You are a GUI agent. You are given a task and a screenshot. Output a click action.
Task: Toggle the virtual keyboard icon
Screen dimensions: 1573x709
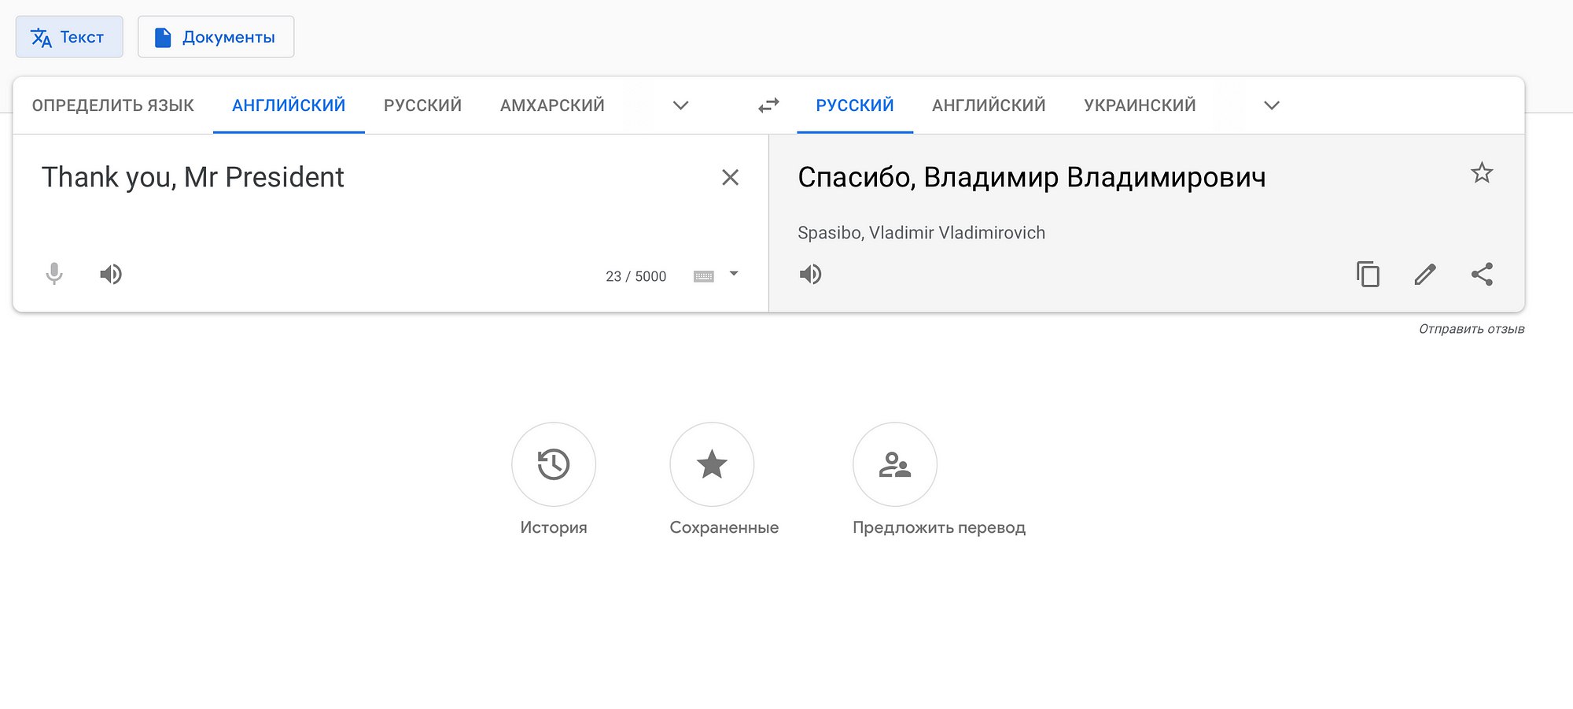click(x=704, y=276)
